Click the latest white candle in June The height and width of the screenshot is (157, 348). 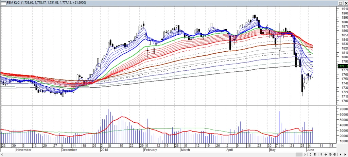point(313,72)
